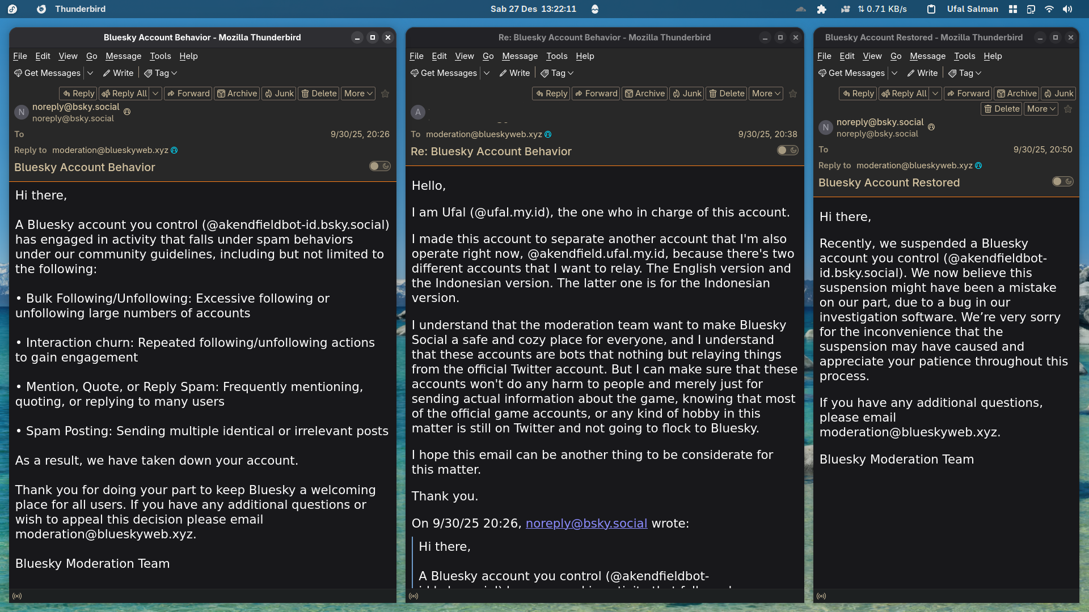Toggle dark mode switch in Restored message
The height and width of the screenshot is (612, 1089).
point(1062,181)
